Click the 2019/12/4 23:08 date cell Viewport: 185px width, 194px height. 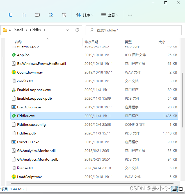98,124
